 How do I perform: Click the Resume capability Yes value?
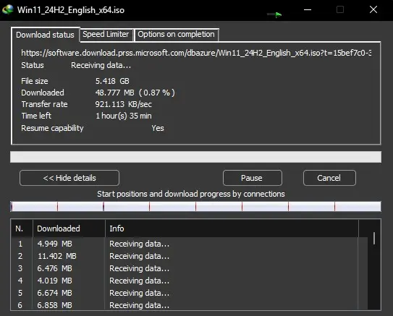coord(158,128)
